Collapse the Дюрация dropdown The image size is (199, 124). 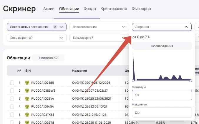[x=162, y=27]
